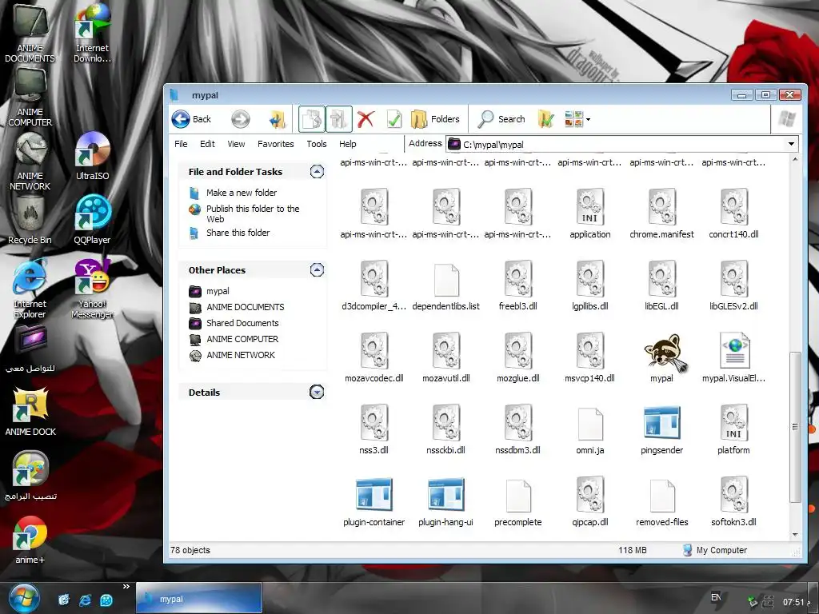Expand the quick launch chevron on the taskbar
Screen dimensions: 819x614
pyautogui.click(x=126, y=587)
